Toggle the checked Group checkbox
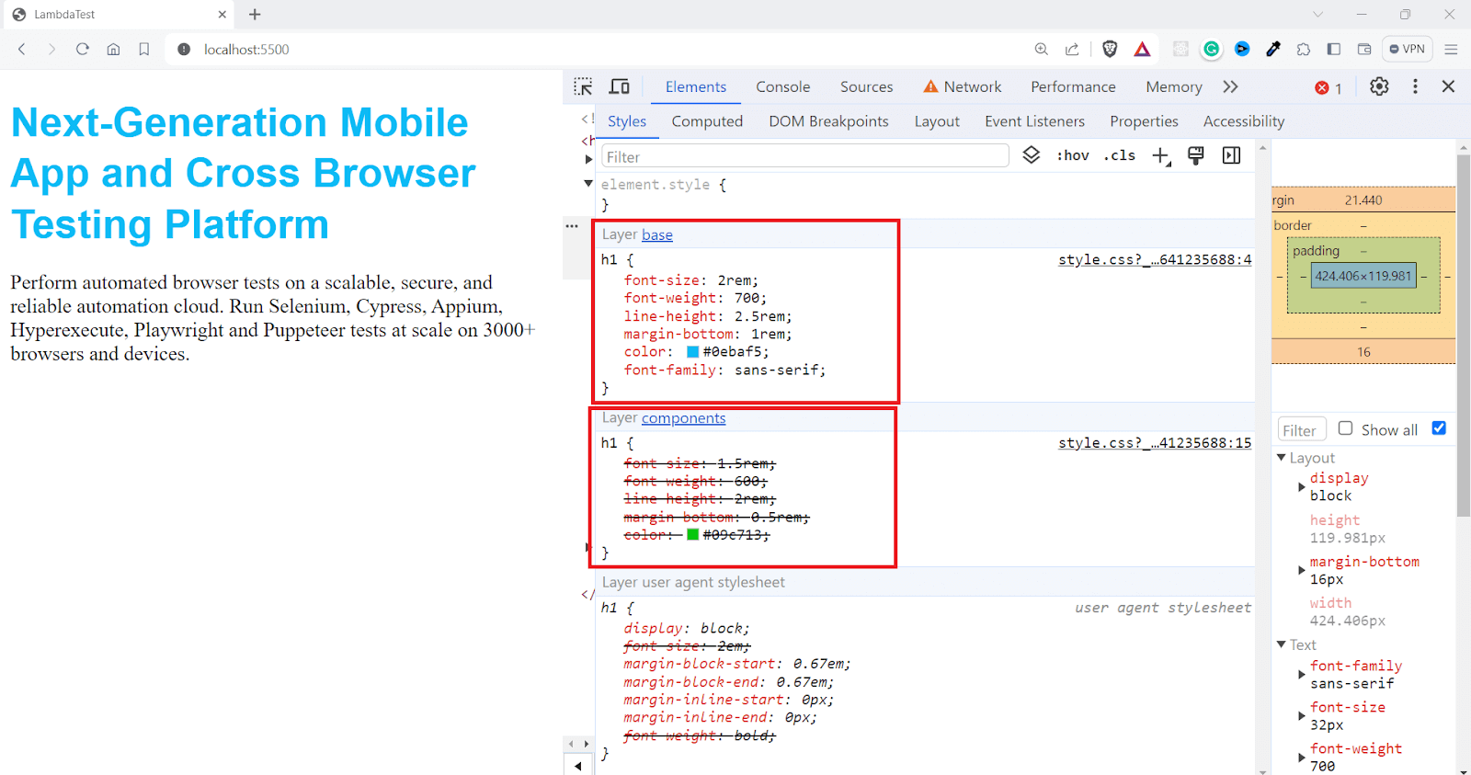 click(x=1439, y=428)
